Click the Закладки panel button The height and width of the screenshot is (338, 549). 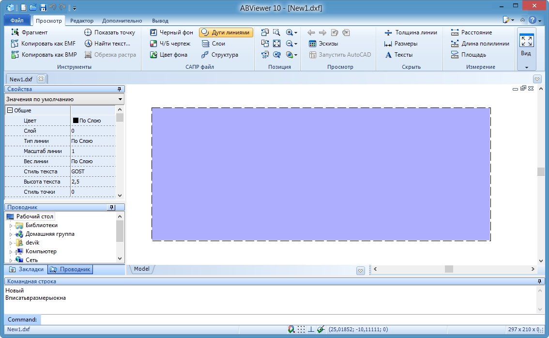coord(27,269)
